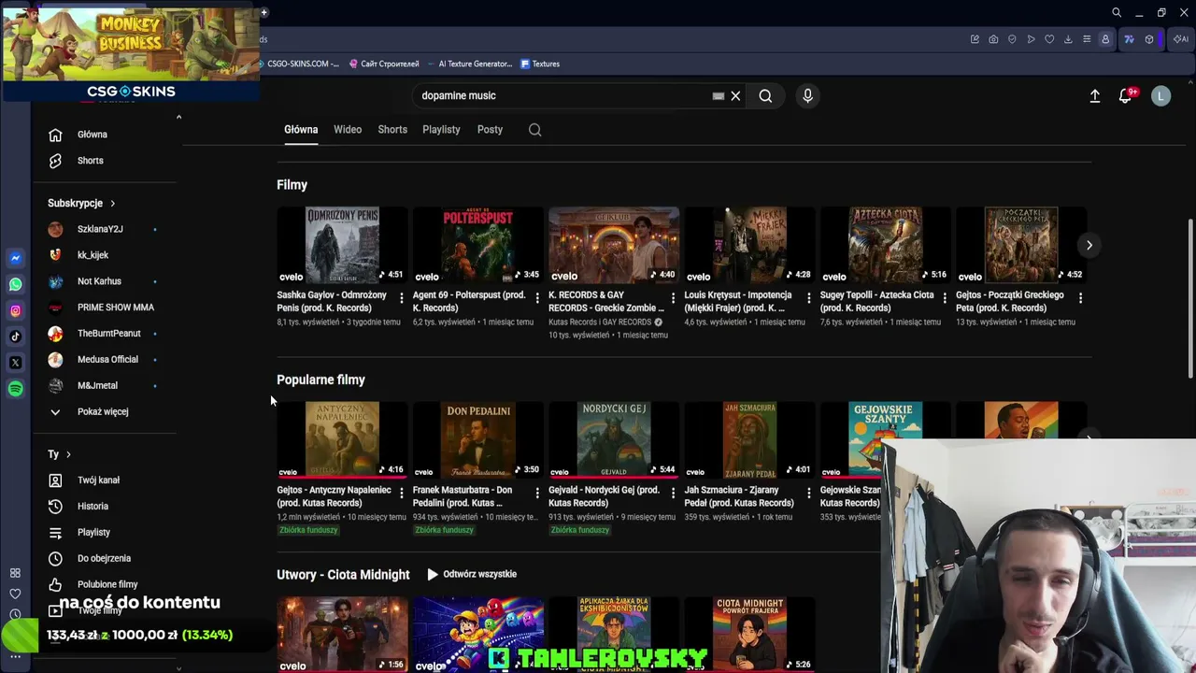1196x673 pixels.
Task: Open WhatsApp in the browser sidebar
Action: click(x=15, y=284)
